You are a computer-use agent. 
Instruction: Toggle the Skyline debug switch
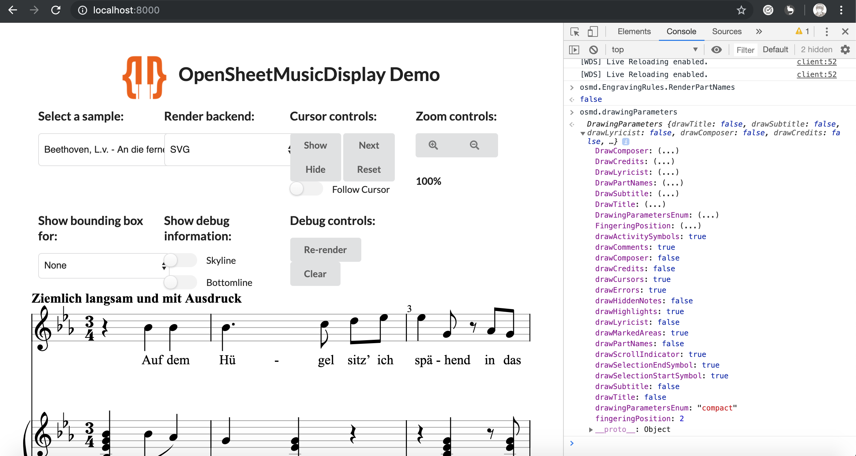[x=180, y=260]
